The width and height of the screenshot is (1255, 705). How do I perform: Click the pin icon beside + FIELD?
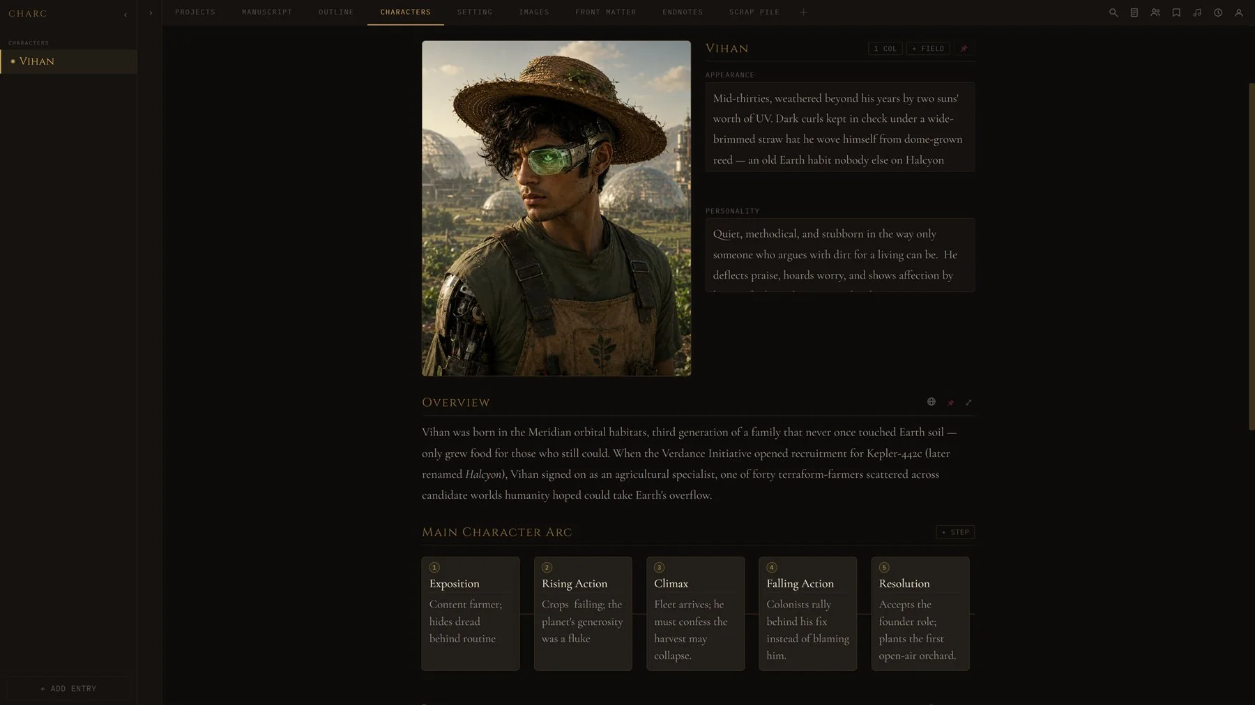[x=964, y=49]
